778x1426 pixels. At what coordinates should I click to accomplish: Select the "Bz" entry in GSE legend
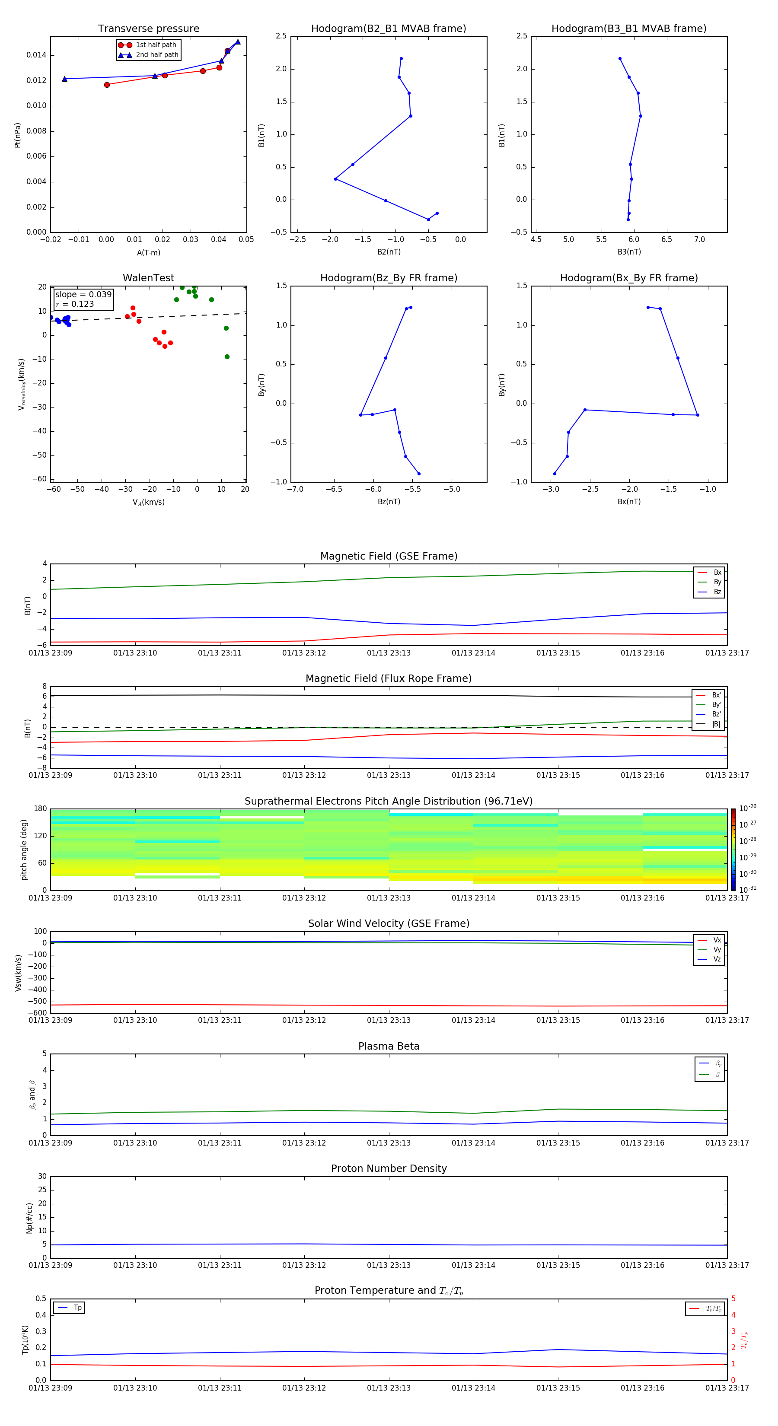(x=709, y=592)
